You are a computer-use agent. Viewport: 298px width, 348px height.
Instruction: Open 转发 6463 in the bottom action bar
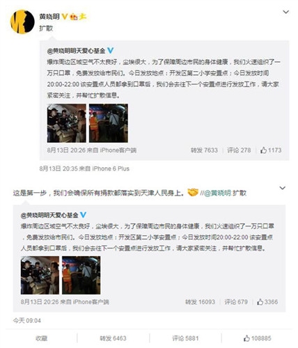[x=113, y=338]
